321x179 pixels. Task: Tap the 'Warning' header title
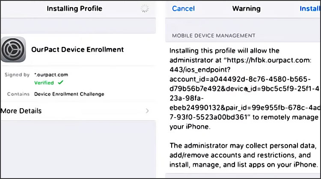246,9
